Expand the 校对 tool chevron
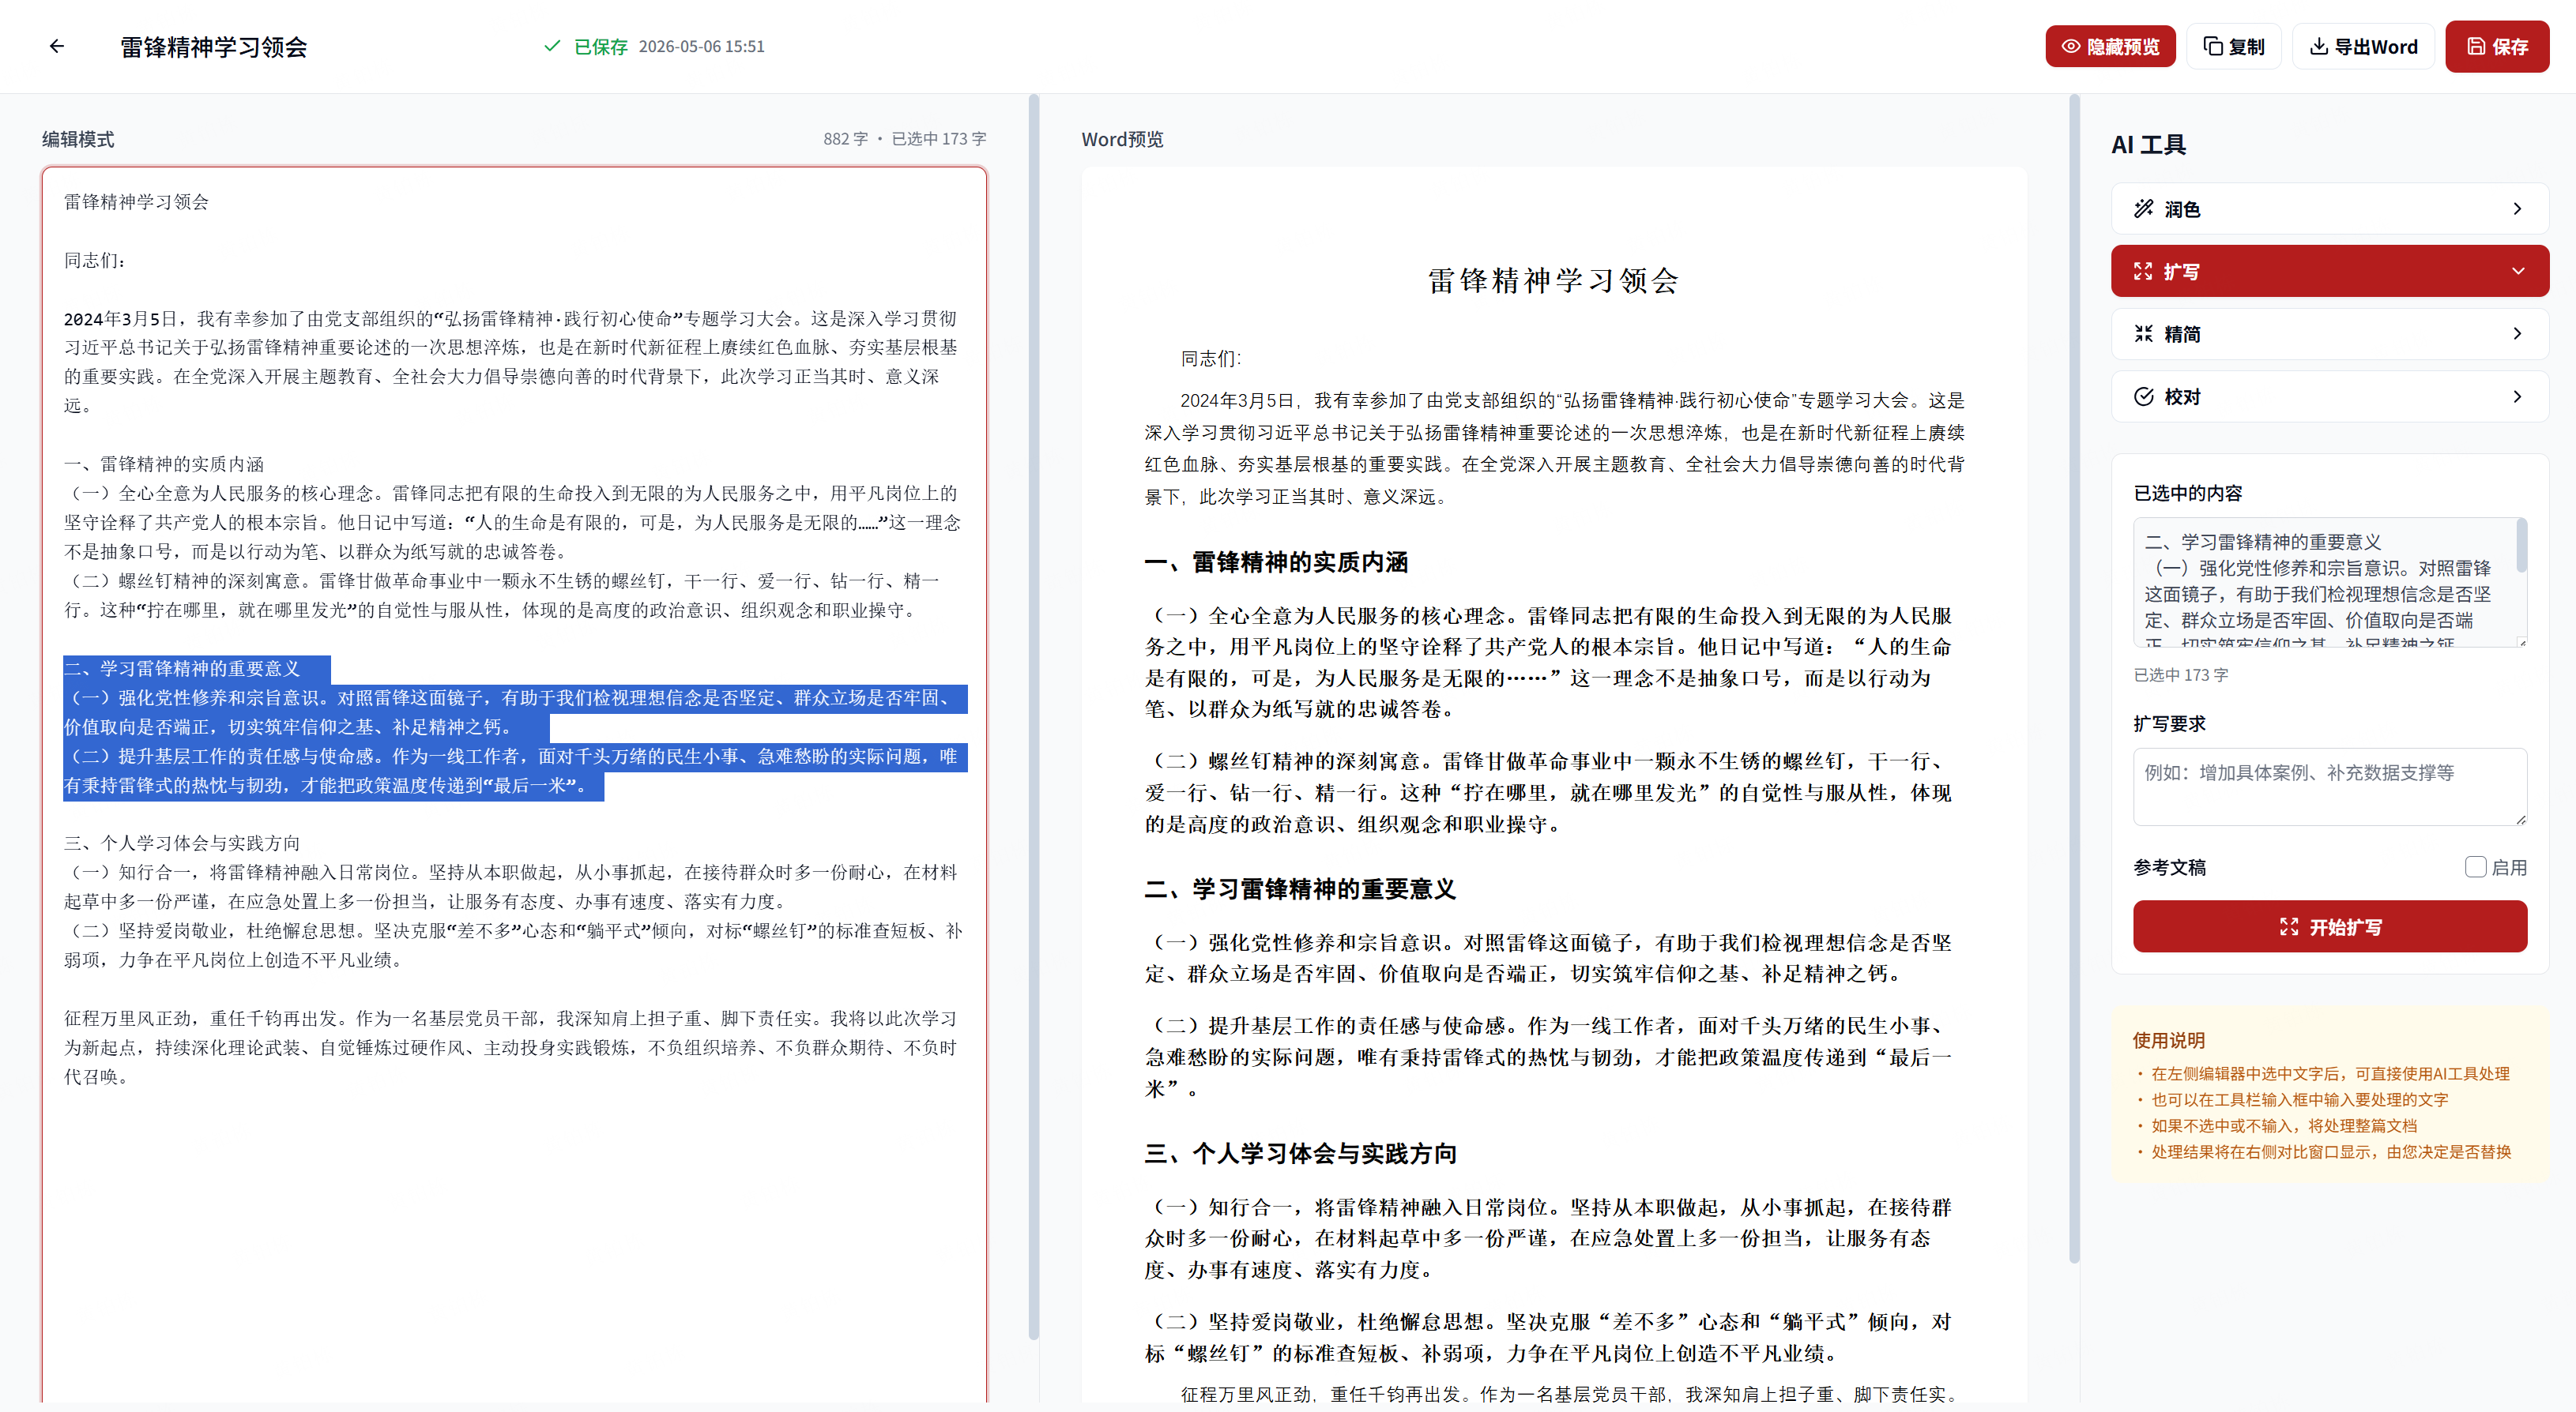The width and height of the screenshot is (2576, 1412). [x=2518, y=396]
